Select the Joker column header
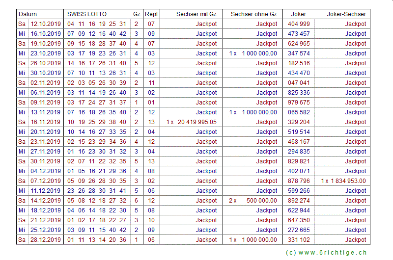 click(x=298, y=14)
